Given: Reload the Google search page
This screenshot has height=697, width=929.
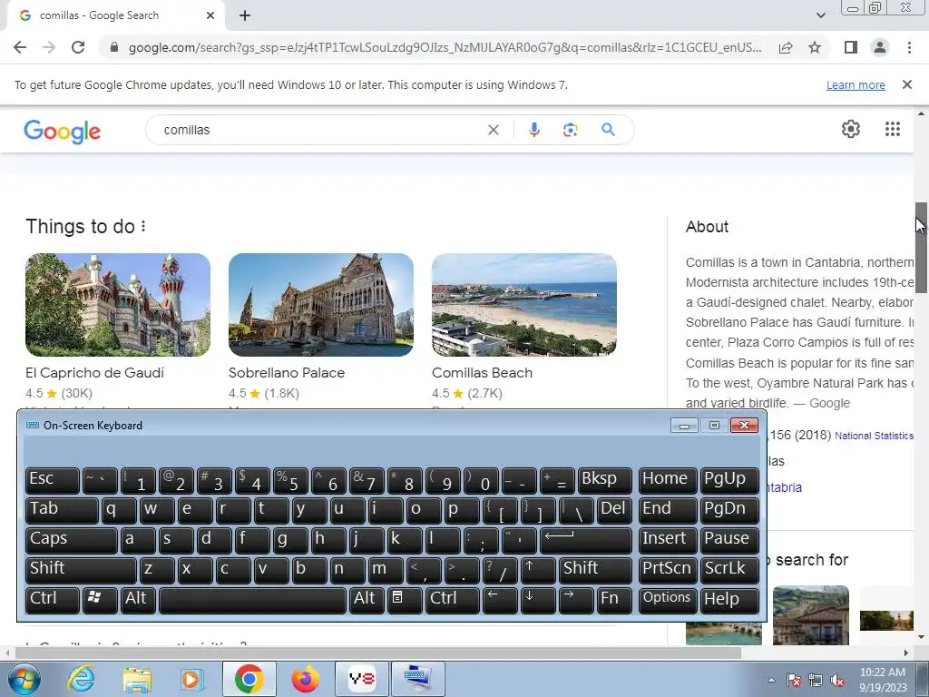Looking at the screenshot, I should [78, 47].
